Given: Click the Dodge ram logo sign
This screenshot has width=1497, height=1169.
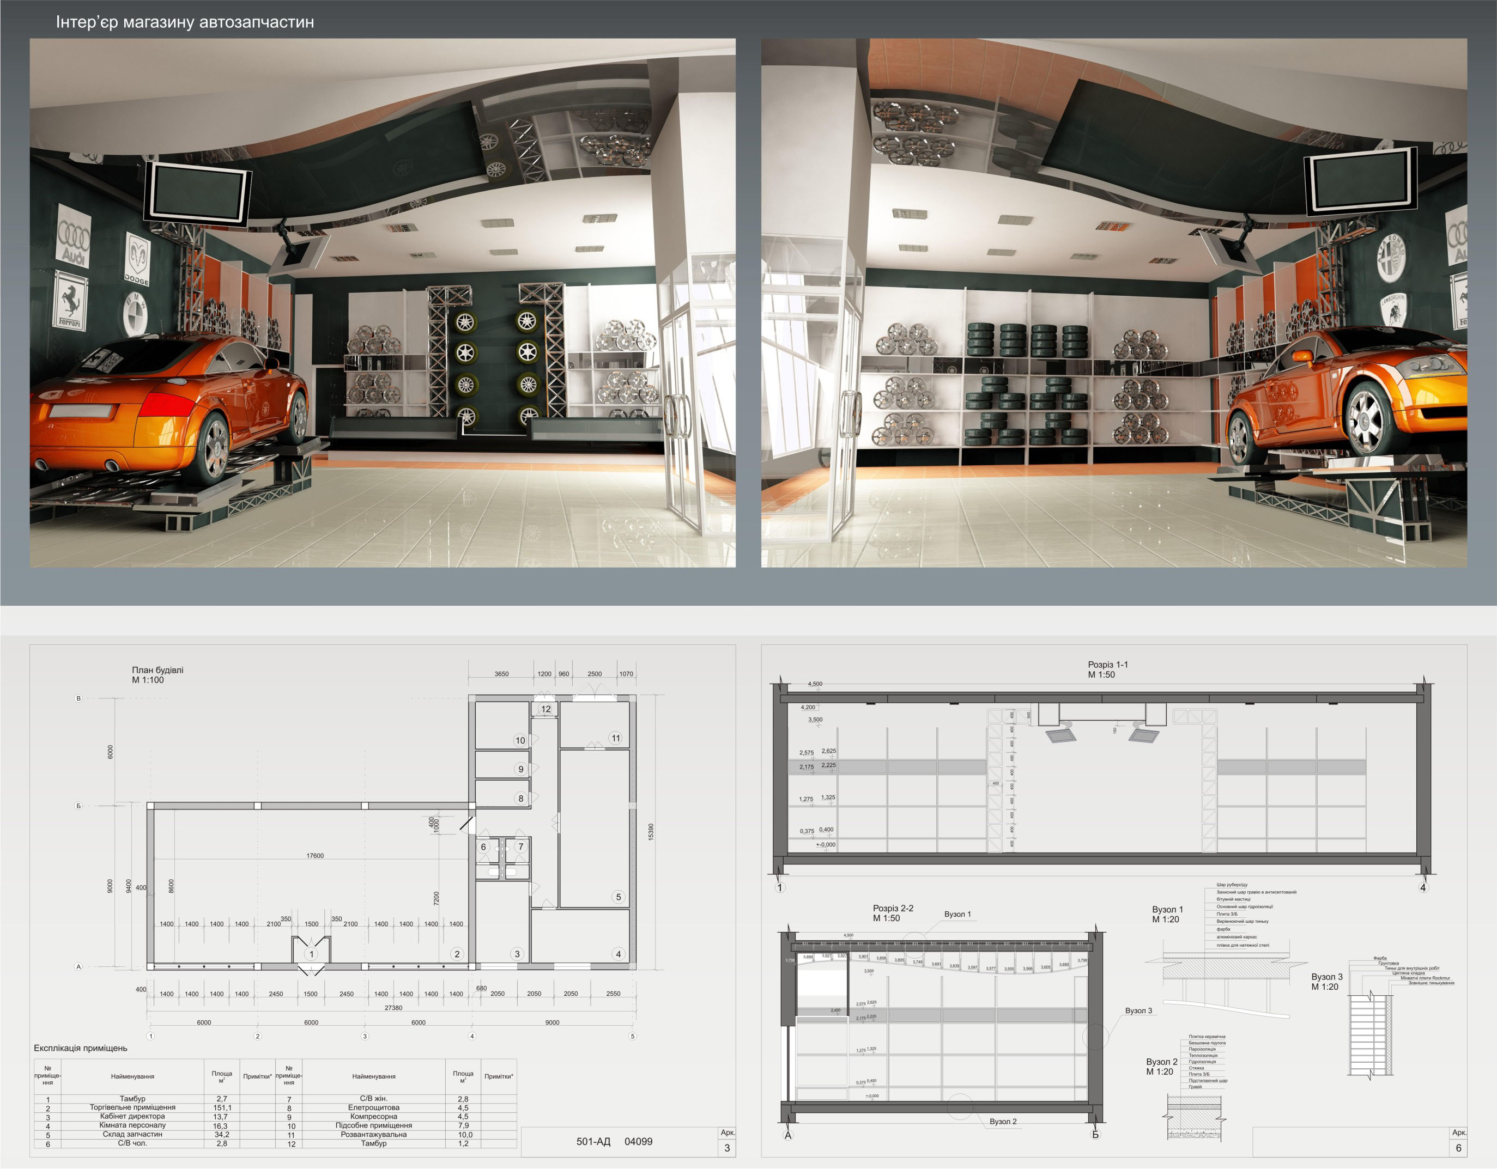Looking at the screenshot, I should 138,258.
